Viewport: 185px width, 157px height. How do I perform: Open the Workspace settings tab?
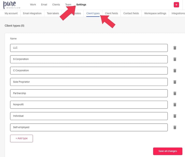(x=155, y=13)
